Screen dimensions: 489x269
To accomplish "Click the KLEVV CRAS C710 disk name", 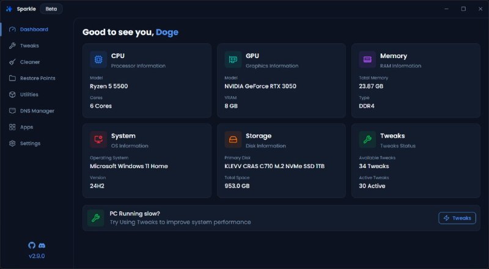I will point(274,166).
